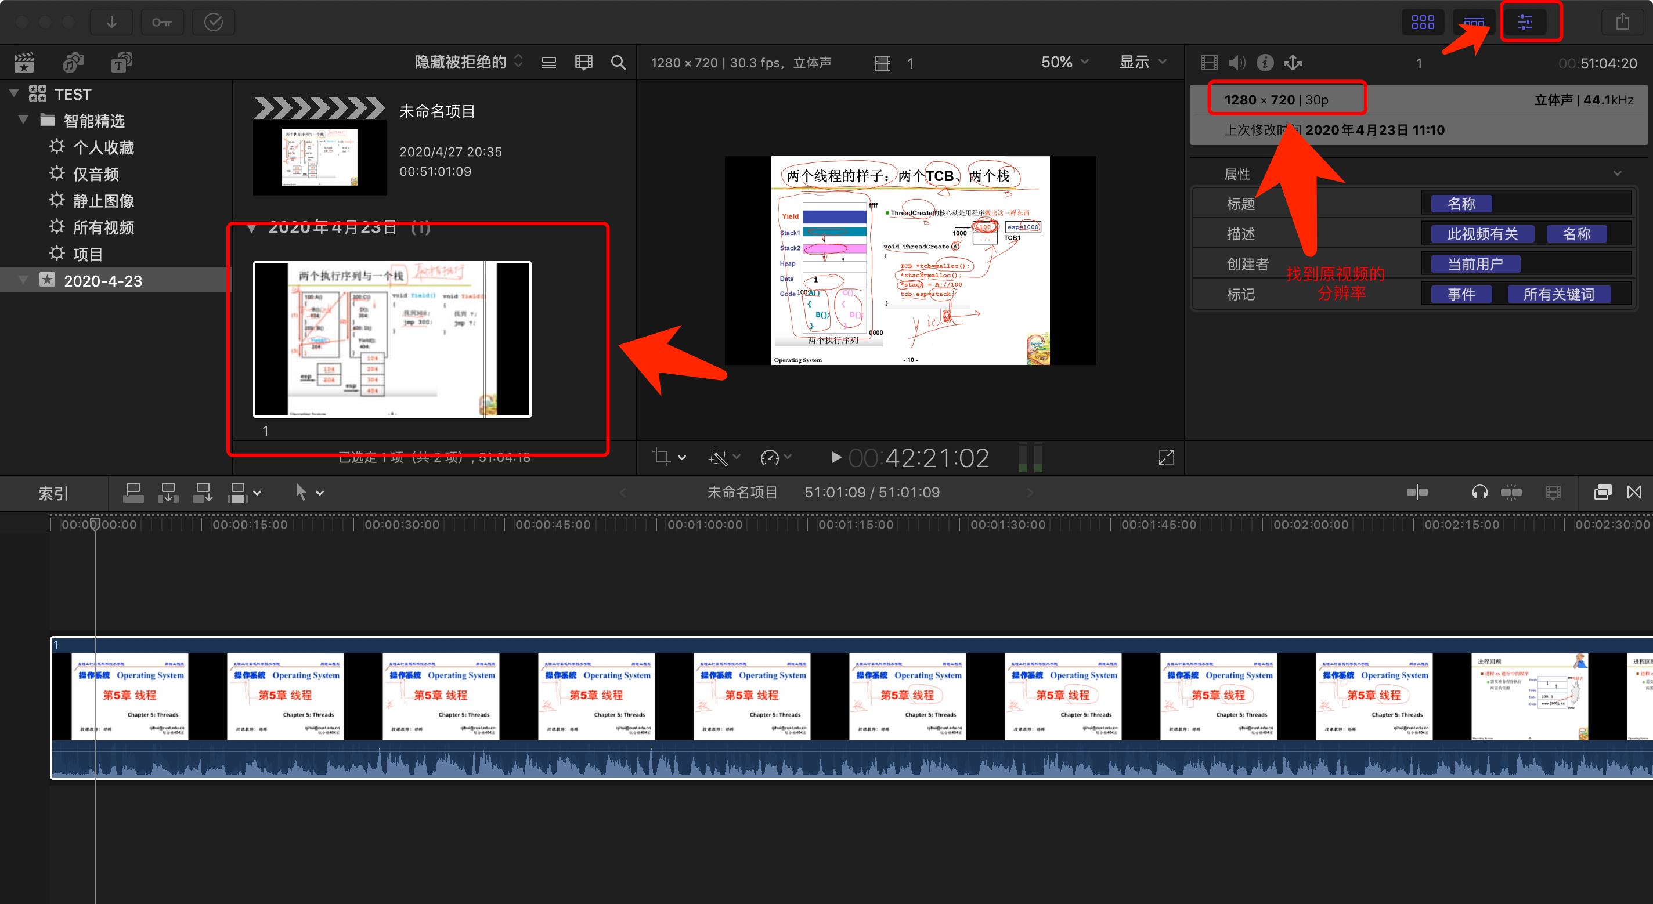1653x904 pixels.
Task: Collapse the 2020年4月23日 date group
Action: coord(251,228)
